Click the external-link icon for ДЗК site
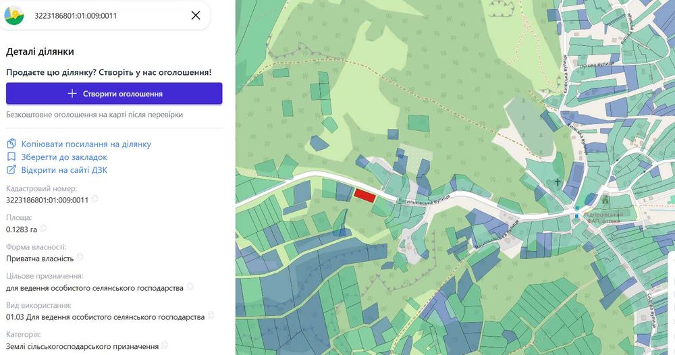 (11, 169)
